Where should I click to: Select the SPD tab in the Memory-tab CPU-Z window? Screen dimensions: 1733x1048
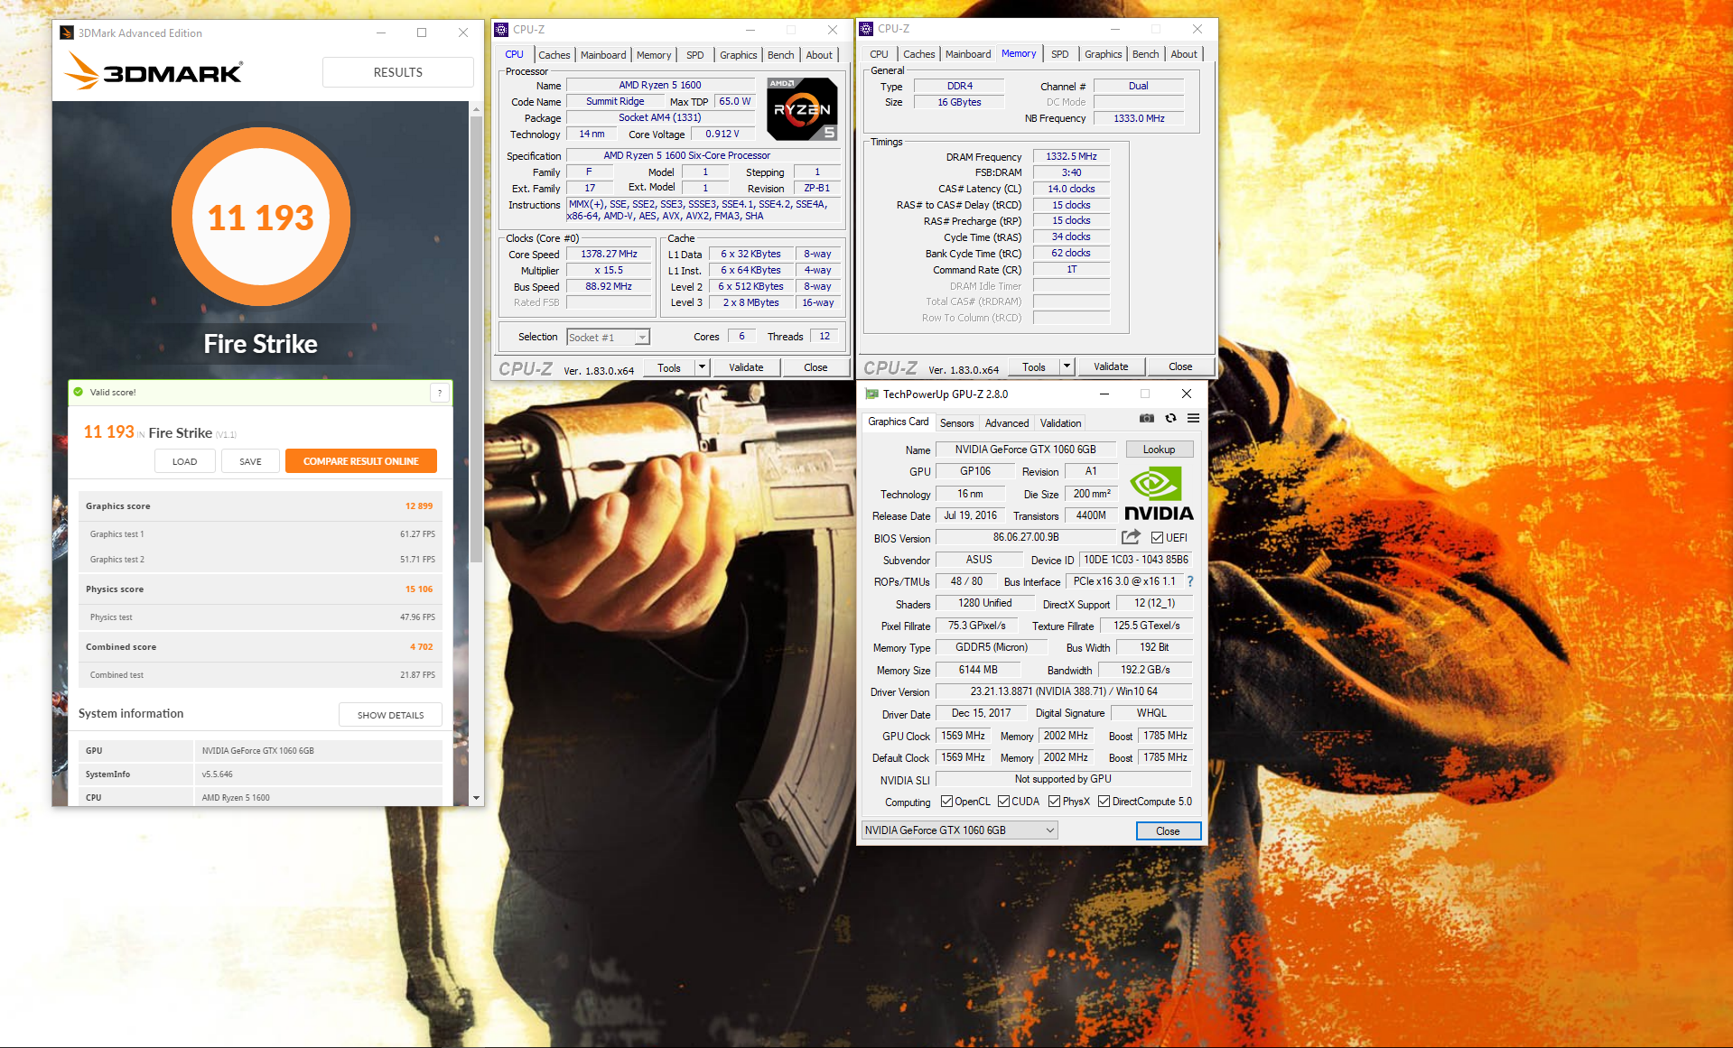click(1059, 54)
